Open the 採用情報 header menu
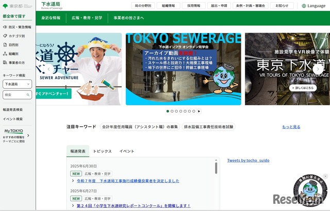Screen dimensions: 330x211 (194, 6)
